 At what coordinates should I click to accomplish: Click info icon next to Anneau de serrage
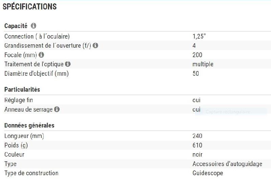click(57, 109)
